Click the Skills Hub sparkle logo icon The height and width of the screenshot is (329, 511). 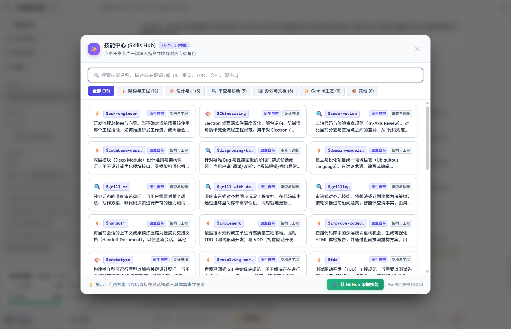(94, 49)
